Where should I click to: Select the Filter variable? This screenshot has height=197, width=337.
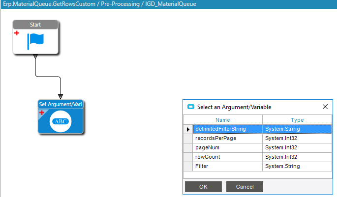pos(227,167)
